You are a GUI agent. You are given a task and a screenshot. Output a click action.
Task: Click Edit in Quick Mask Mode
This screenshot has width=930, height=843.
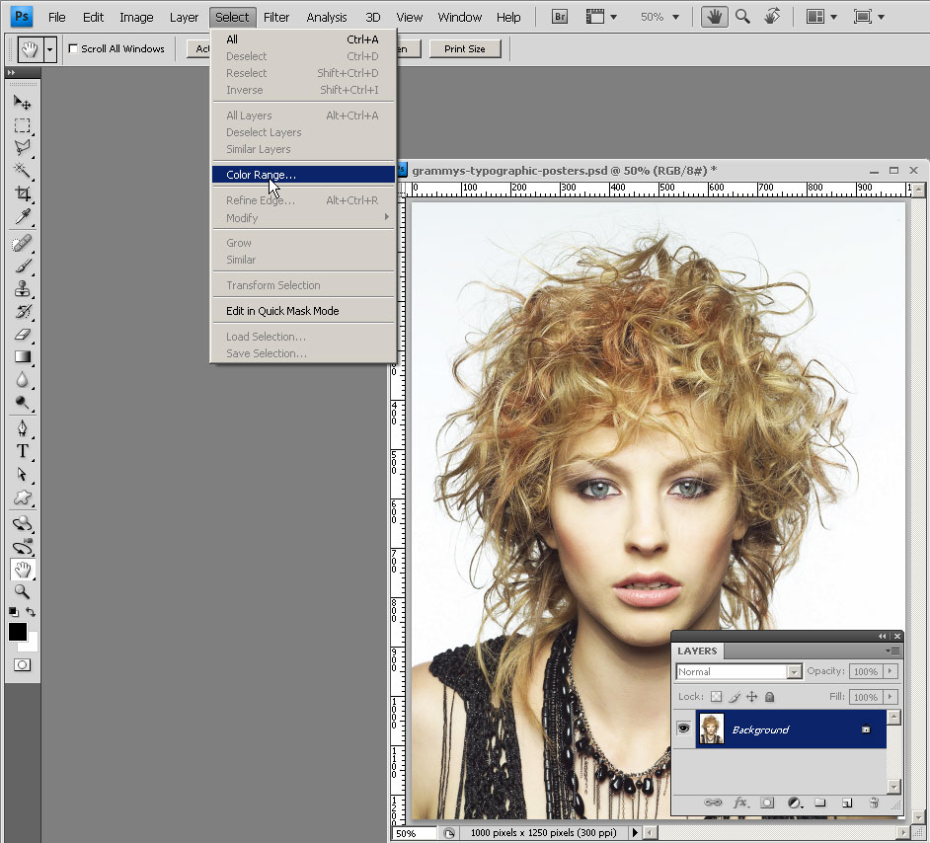[282, 311]
